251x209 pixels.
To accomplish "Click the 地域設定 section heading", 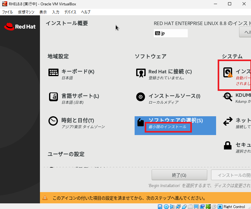I will click(58, 56).
